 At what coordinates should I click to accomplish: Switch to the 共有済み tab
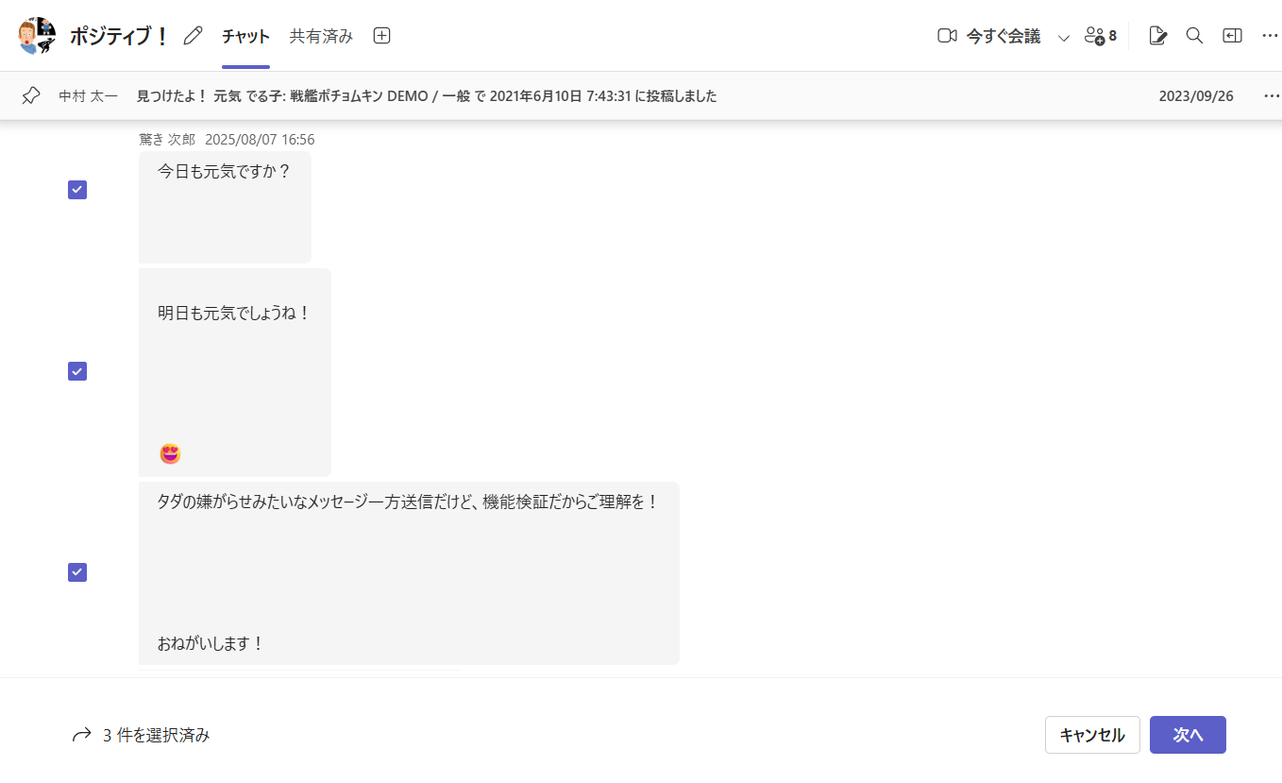(321, 36)
